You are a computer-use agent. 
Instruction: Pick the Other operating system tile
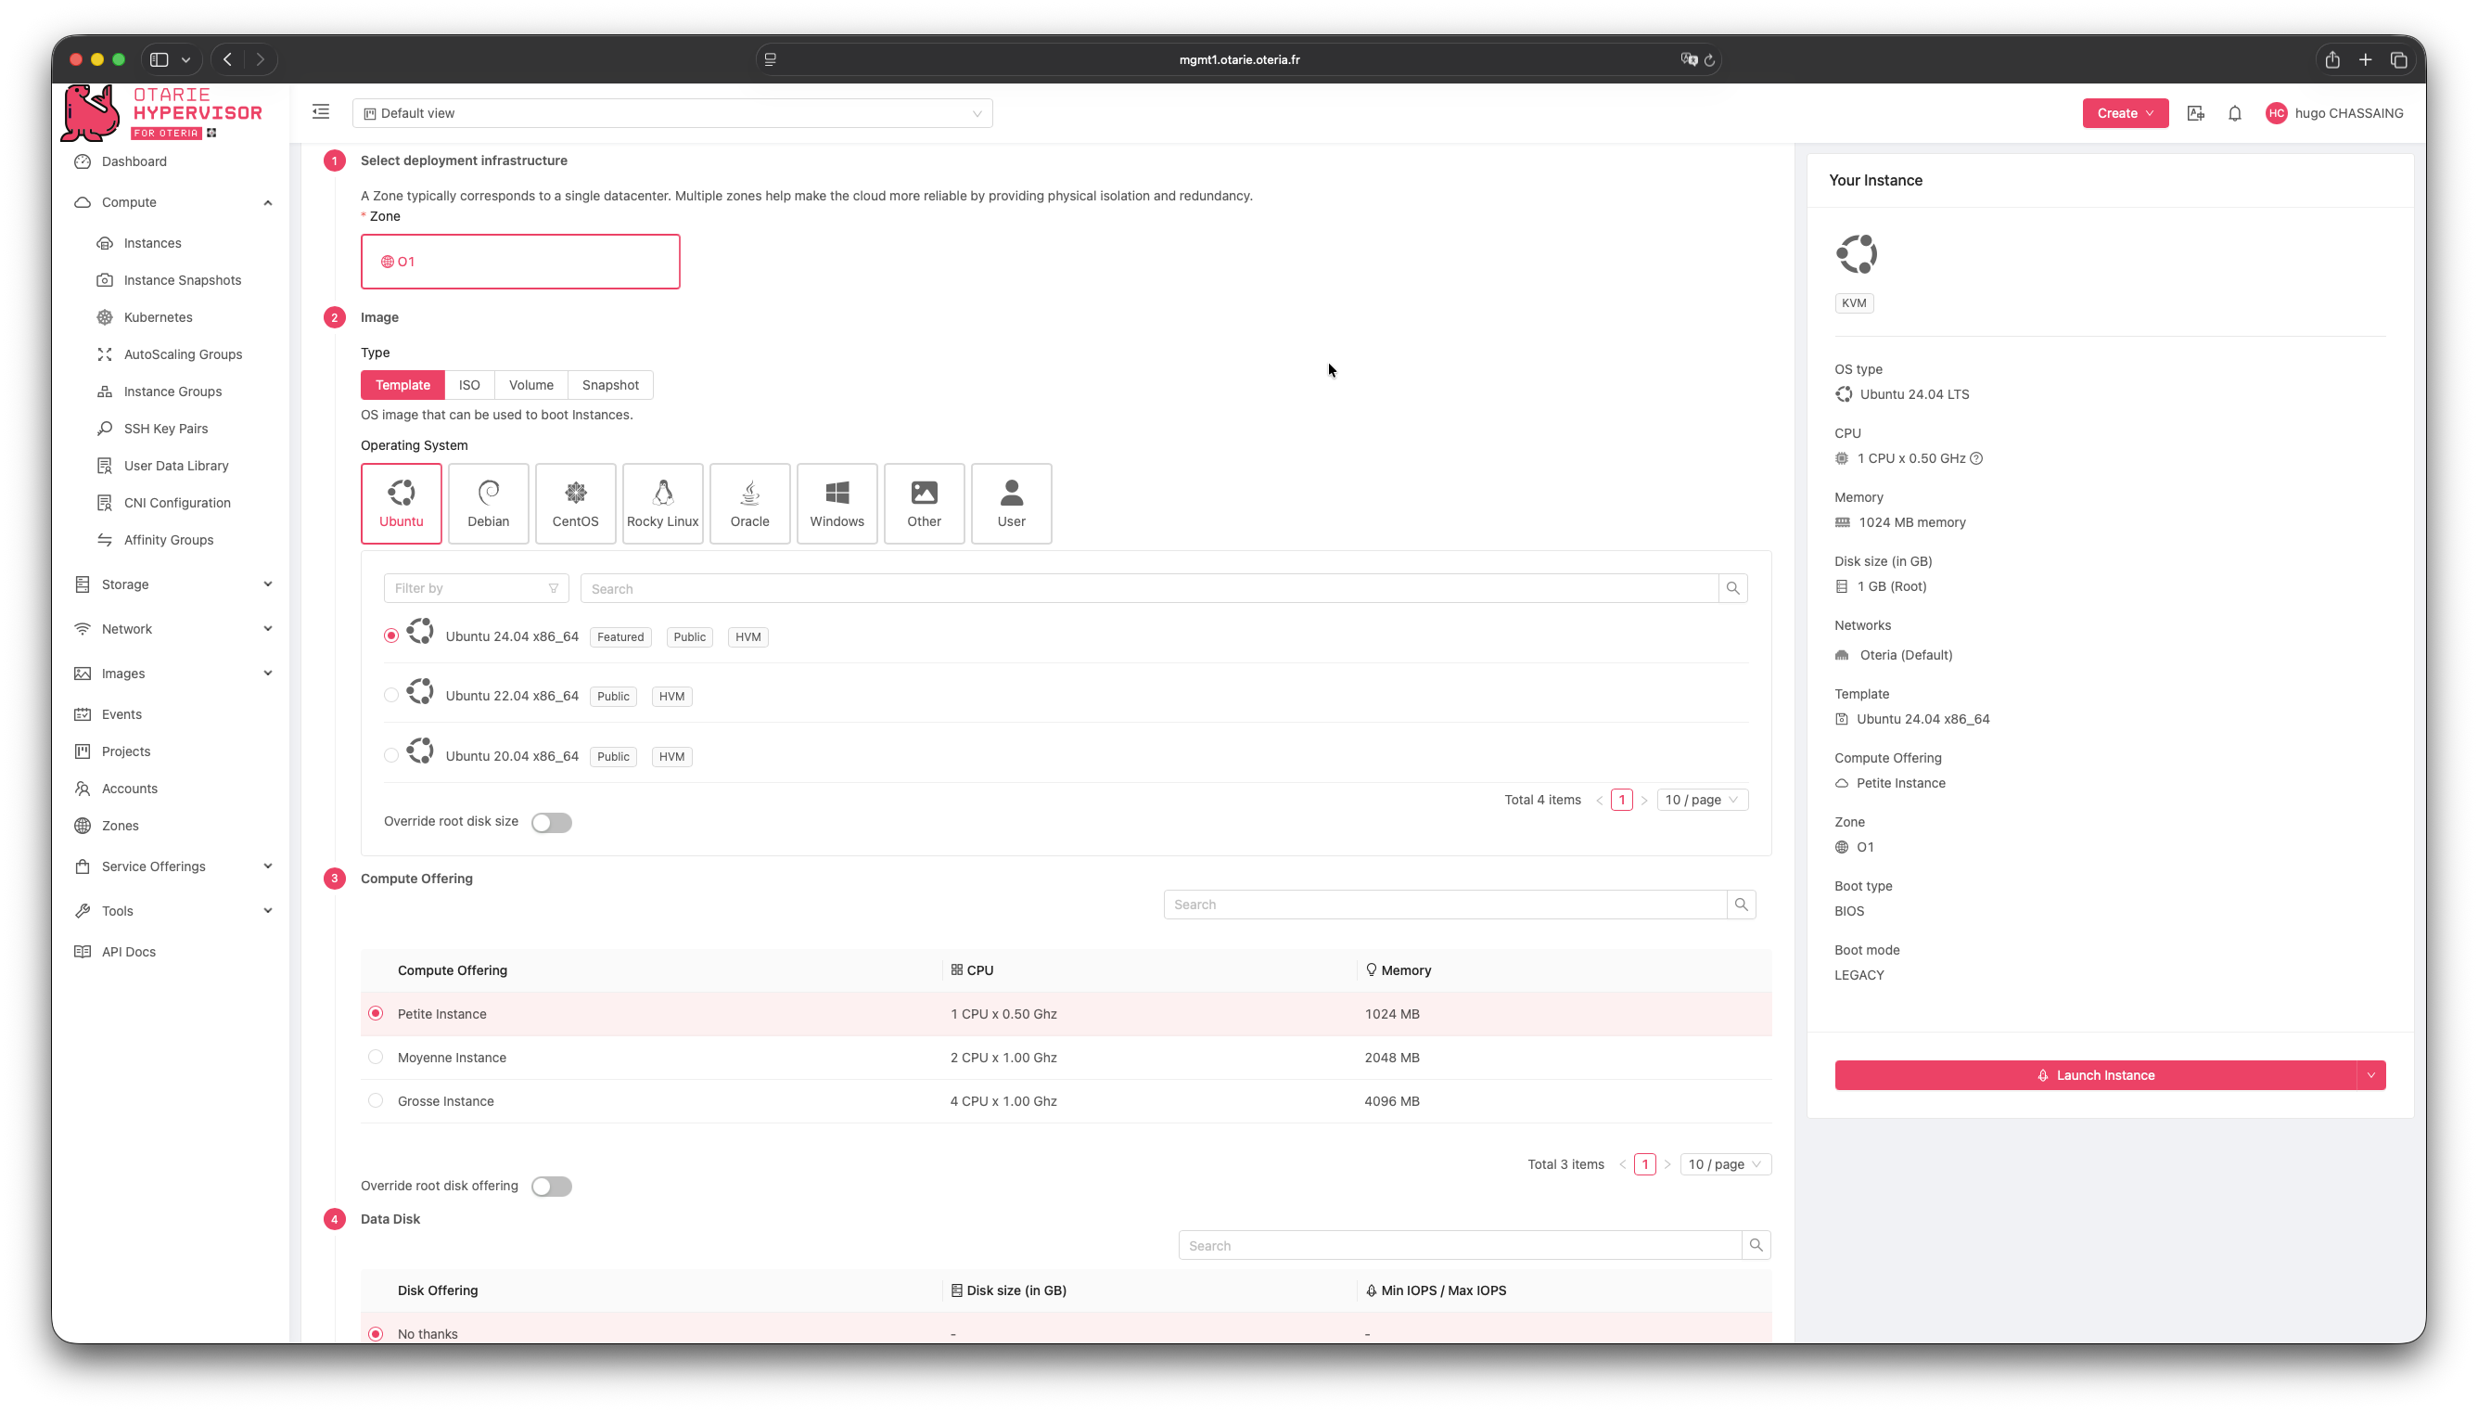pos(925,504)
